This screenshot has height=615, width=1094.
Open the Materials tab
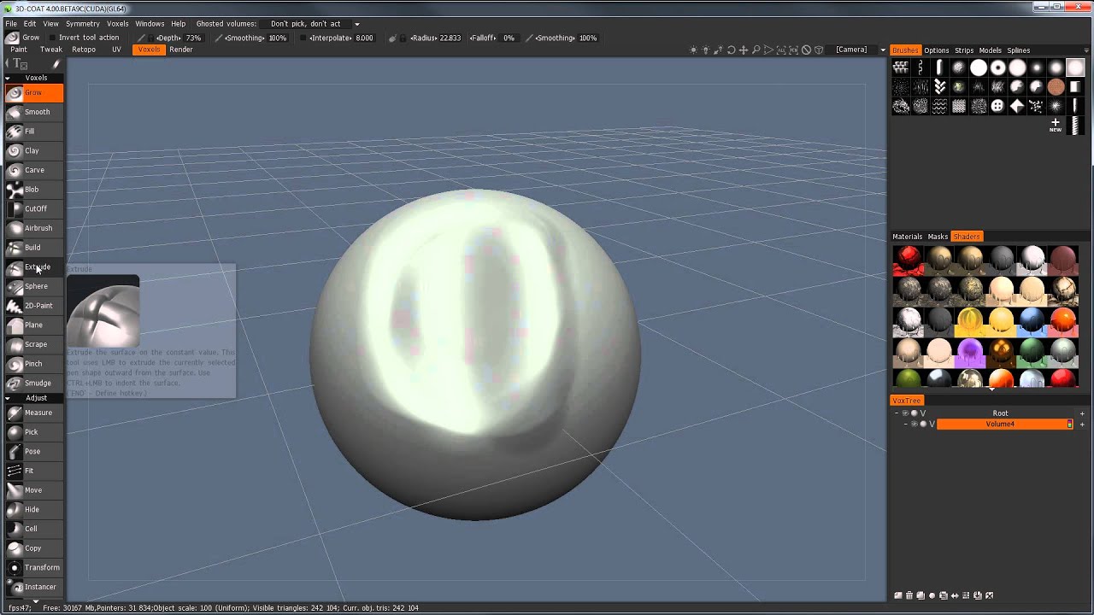(907, 237)
